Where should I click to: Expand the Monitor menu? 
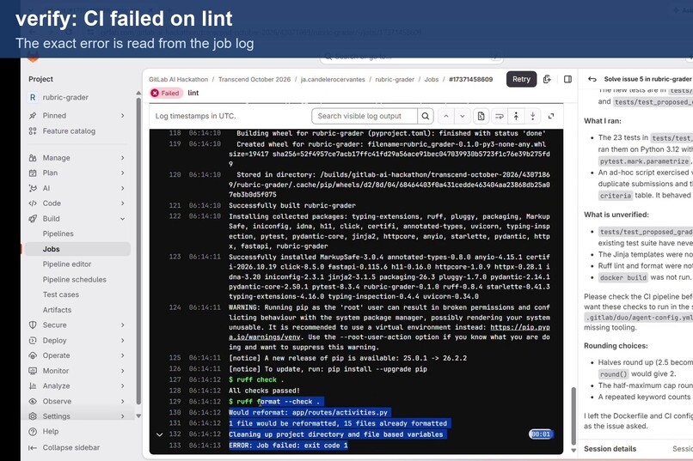point(77,371)
